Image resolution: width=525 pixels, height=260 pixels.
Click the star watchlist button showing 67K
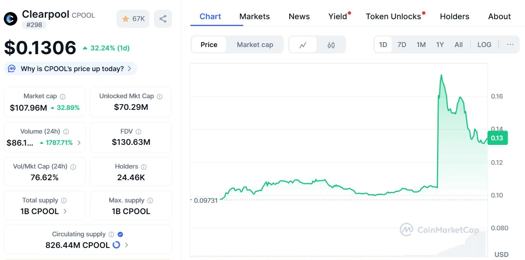133,19
